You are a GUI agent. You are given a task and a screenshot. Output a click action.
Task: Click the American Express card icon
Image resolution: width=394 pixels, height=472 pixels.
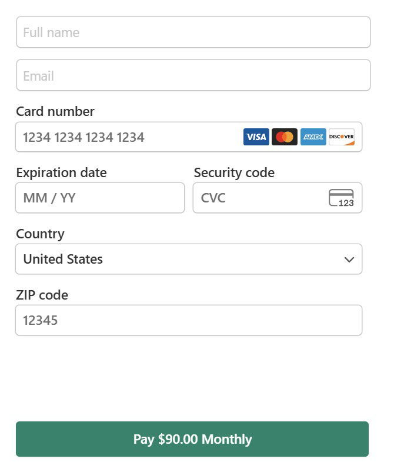313,137
